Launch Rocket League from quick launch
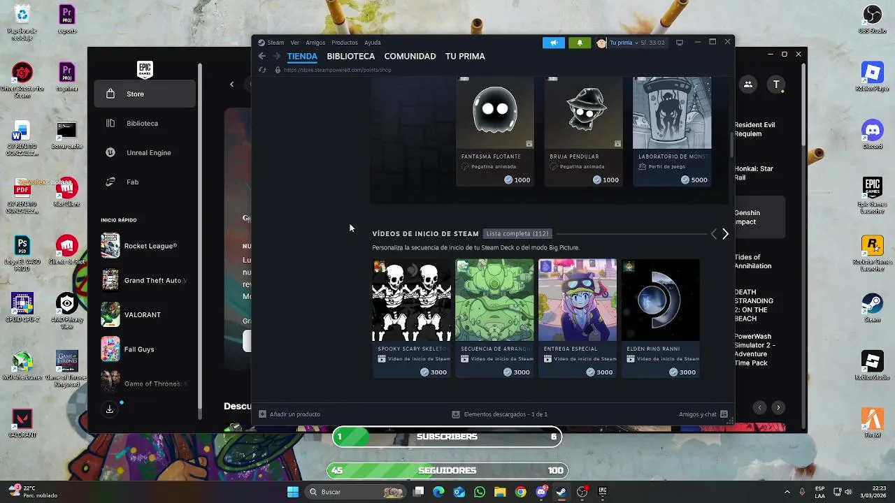 pyautogui.click(x=145, y=246)
